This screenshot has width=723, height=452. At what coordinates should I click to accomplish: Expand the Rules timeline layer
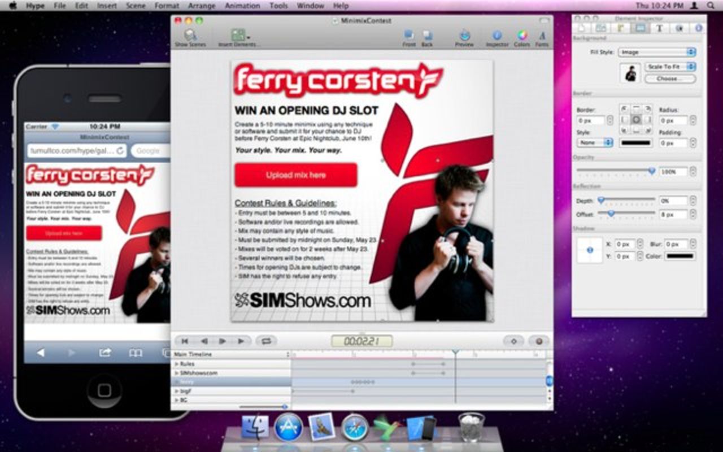[176, 364]
